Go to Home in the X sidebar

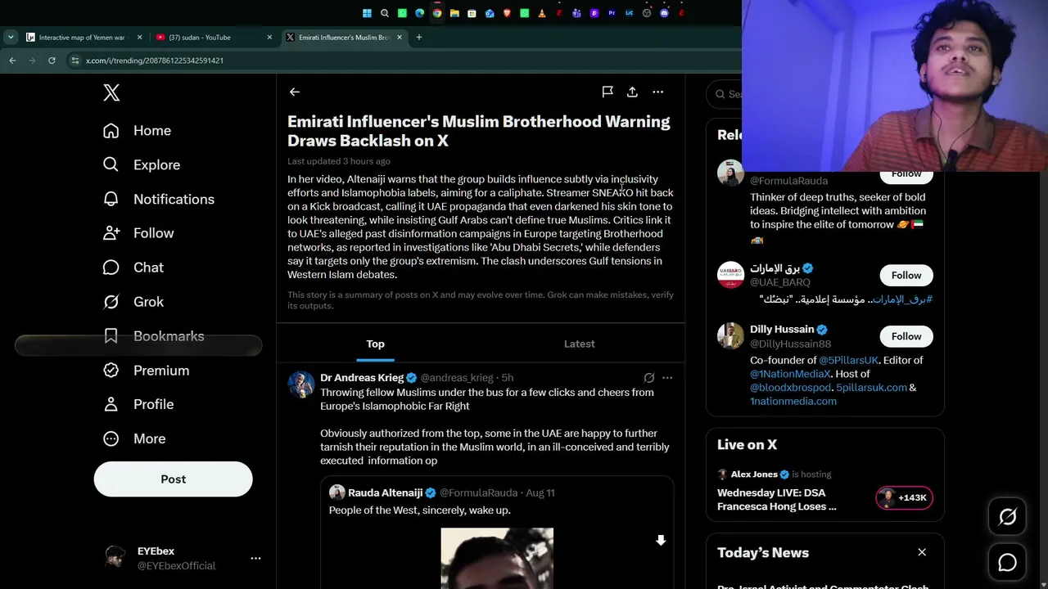pos(137,131)
